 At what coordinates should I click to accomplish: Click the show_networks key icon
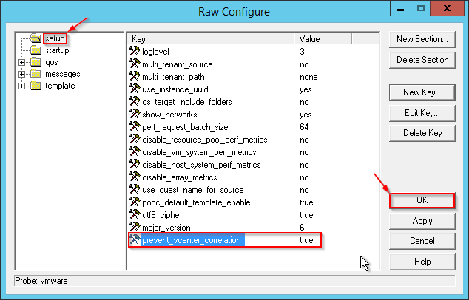pos(135,115)
